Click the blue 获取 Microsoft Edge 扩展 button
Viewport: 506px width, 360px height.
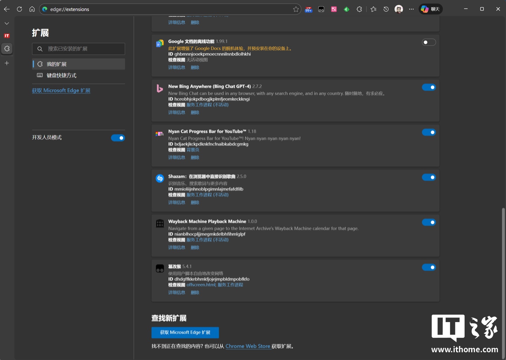[185, 332]
